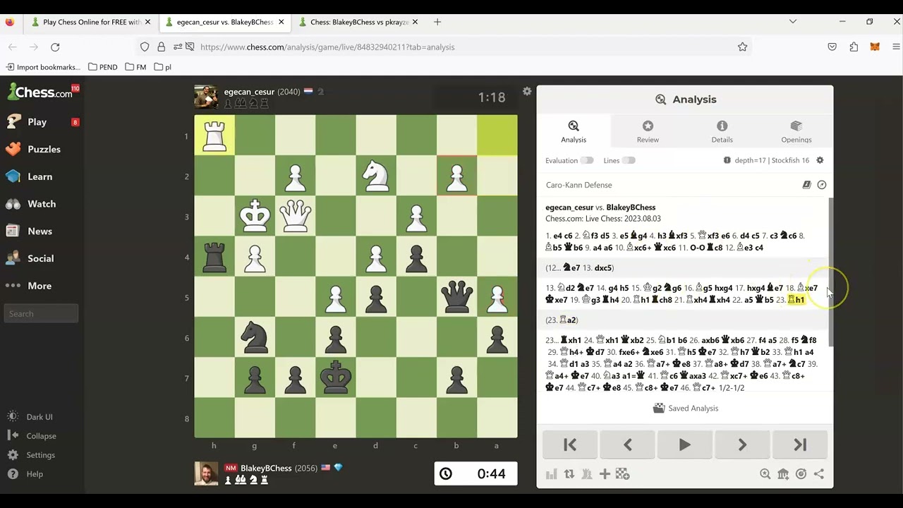This screenshot has width=903, height=508.
Task: Play the moves automatically
Action: pyautogui.click(x=684, y=445)
